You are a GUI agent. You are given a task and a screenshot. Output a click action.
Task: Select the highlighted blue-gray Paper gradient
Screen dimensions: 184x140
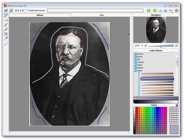tap(157, 79)
